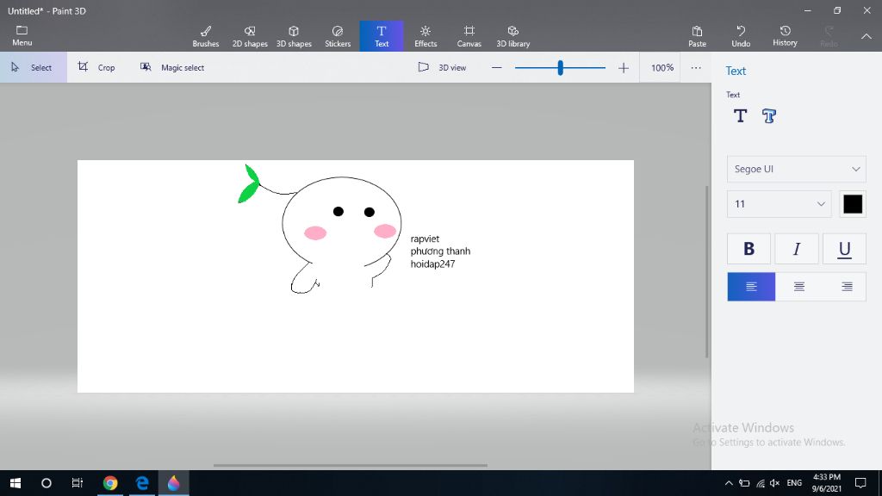This screenshot has height=496, width=882.
Task: Activate the Select tool
Action: point(34,67)
